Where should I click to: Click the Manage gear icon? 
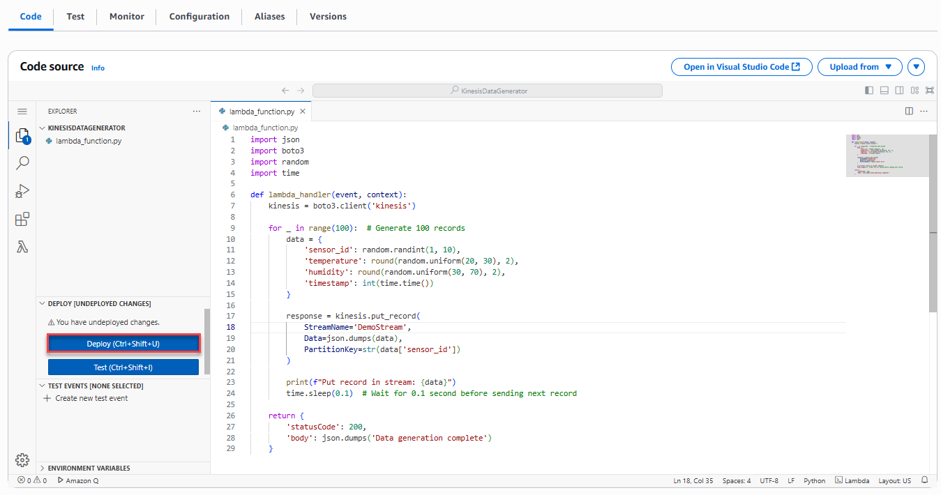coord(22,459)
